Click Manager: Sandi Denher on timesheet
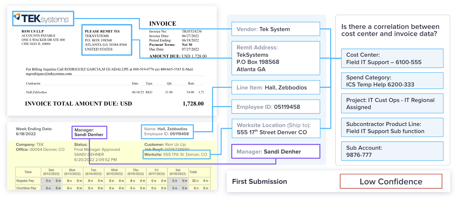This screenshot has width=457, height=198. [x=89, y=132]
